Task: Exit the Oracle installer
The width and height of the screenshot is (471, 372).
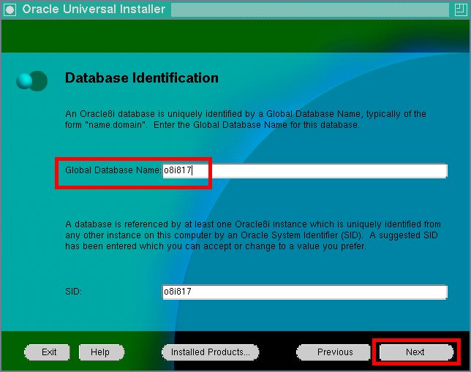Action: [48, 352]
